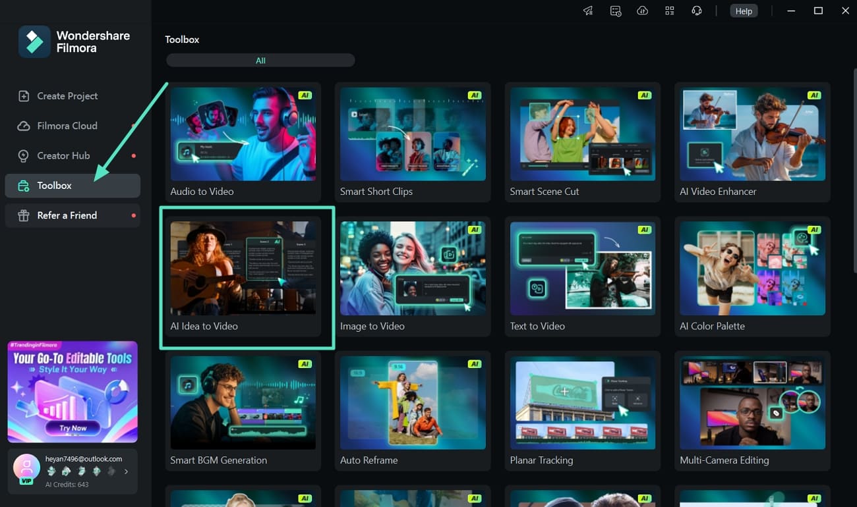The image size is (857, 507).
Task: Click the Toolbox briefcase icon in sidebar
Action: click(x=24, y=186)
